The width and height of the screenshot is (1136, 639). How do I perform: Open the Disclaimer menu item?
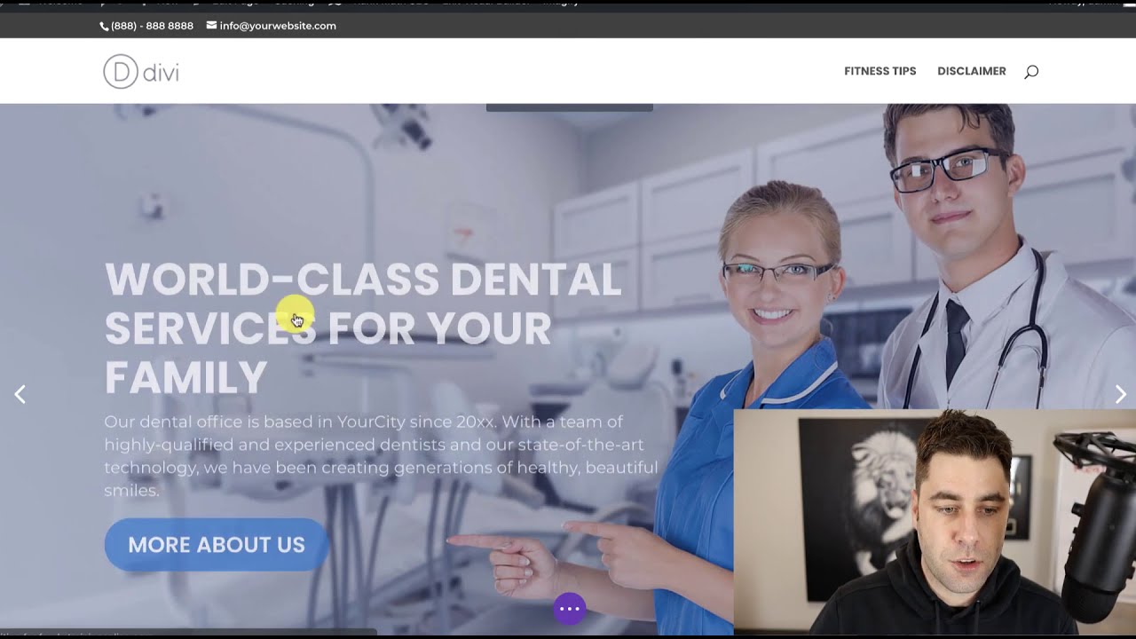point(972,71)
